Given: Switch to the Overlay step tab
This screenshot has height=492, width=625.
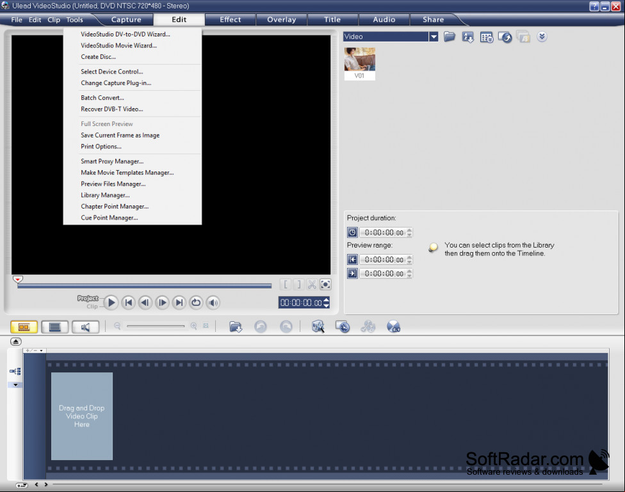Looking at the screenshot, I should (281, 20).
